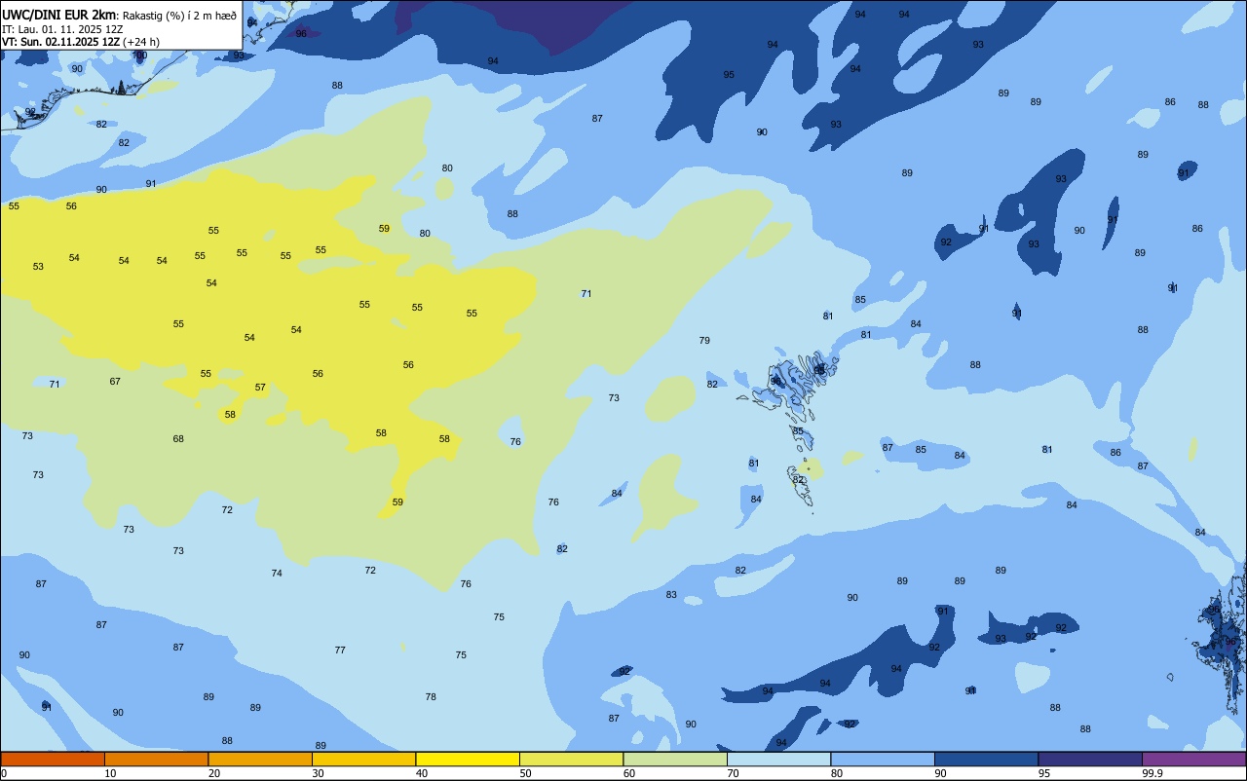Click the 'UWC/DINI EUR 2km' title text
The image size is (1247, 781).
(x=59, y=15)
